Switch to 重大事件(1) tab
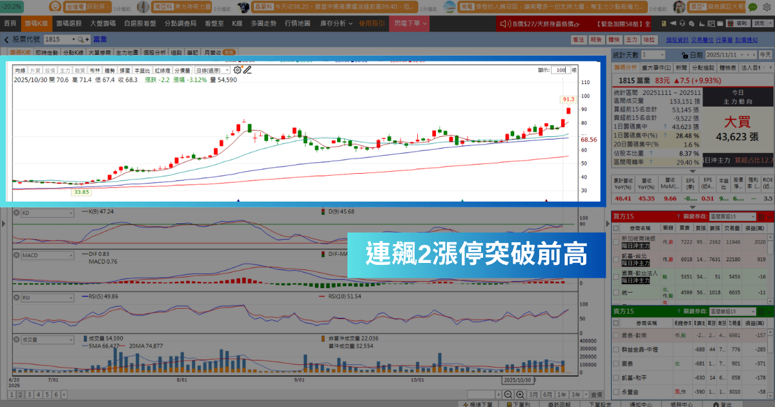This screenshot has width=775, height=407. [656, 67]
